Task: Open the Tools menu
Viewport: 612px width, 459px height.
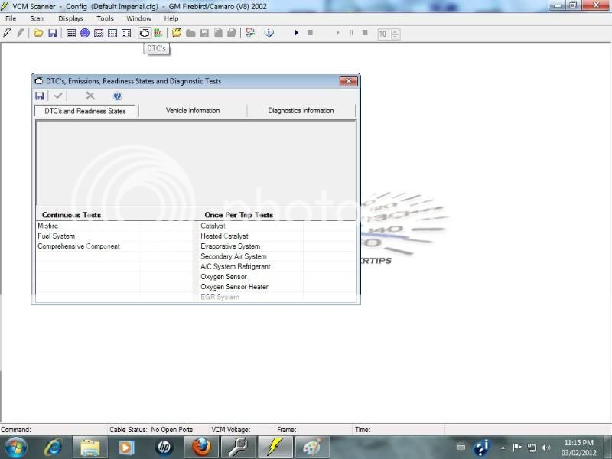Action: 105,18
